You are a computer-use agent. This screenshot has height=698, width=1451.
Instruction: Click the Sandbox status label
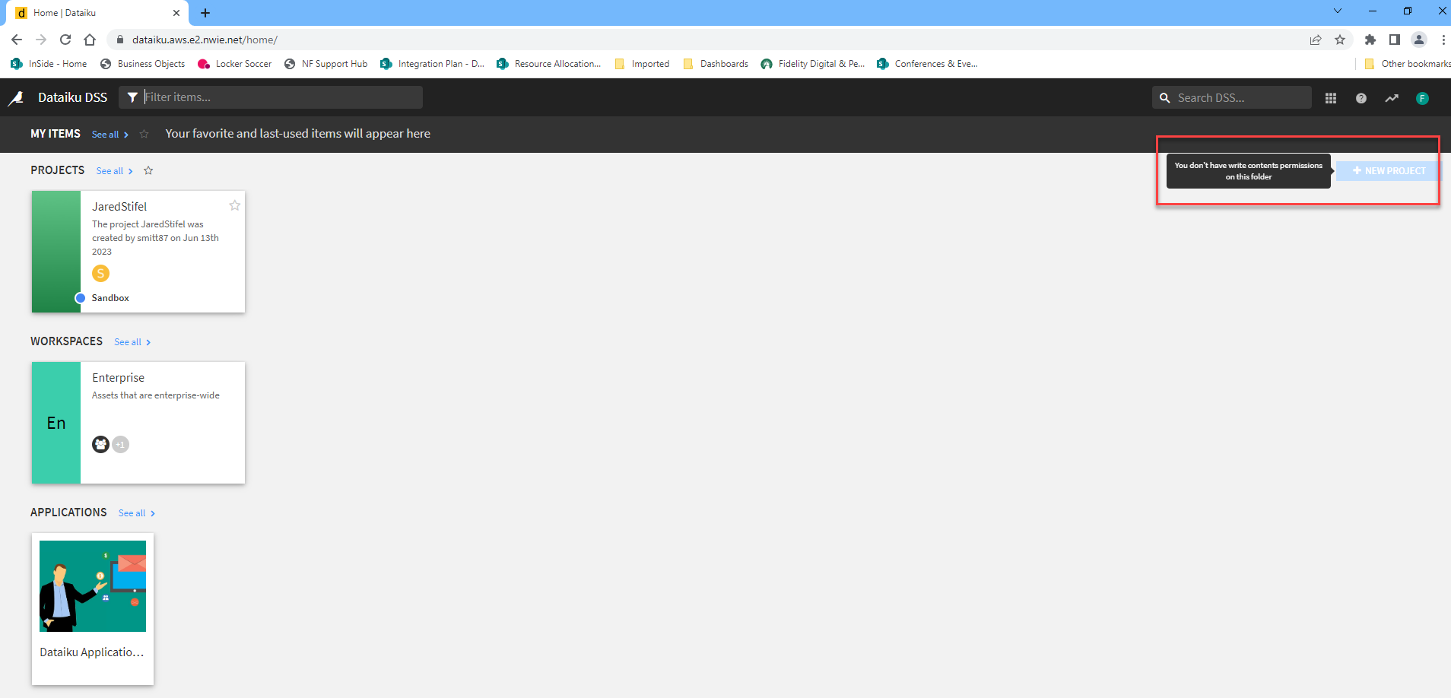(x=110, y=298)
